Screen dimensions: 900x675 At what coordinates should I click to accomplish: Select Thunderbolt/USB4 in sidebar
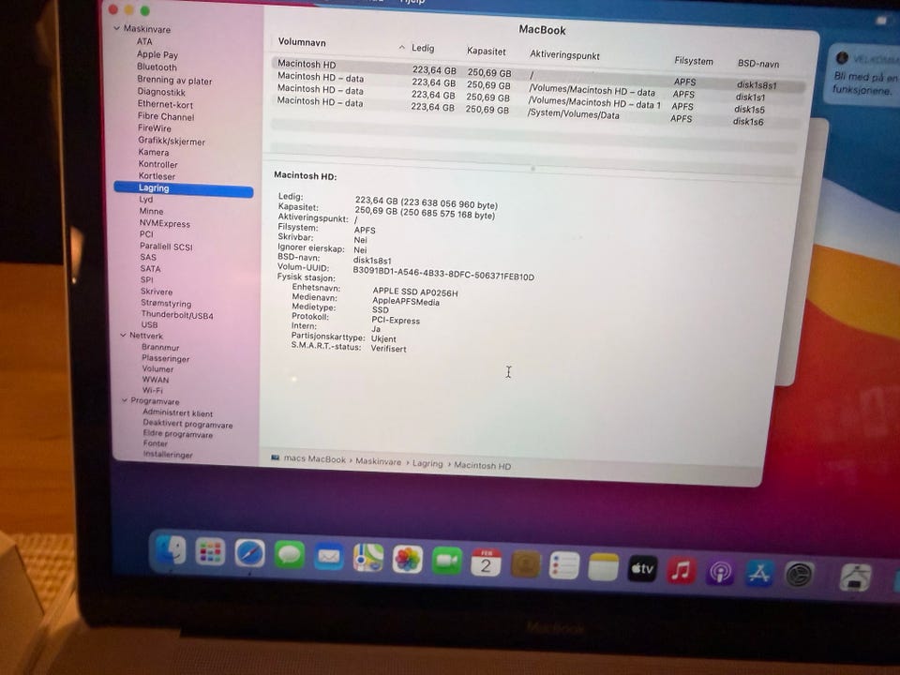pos(177,315)
